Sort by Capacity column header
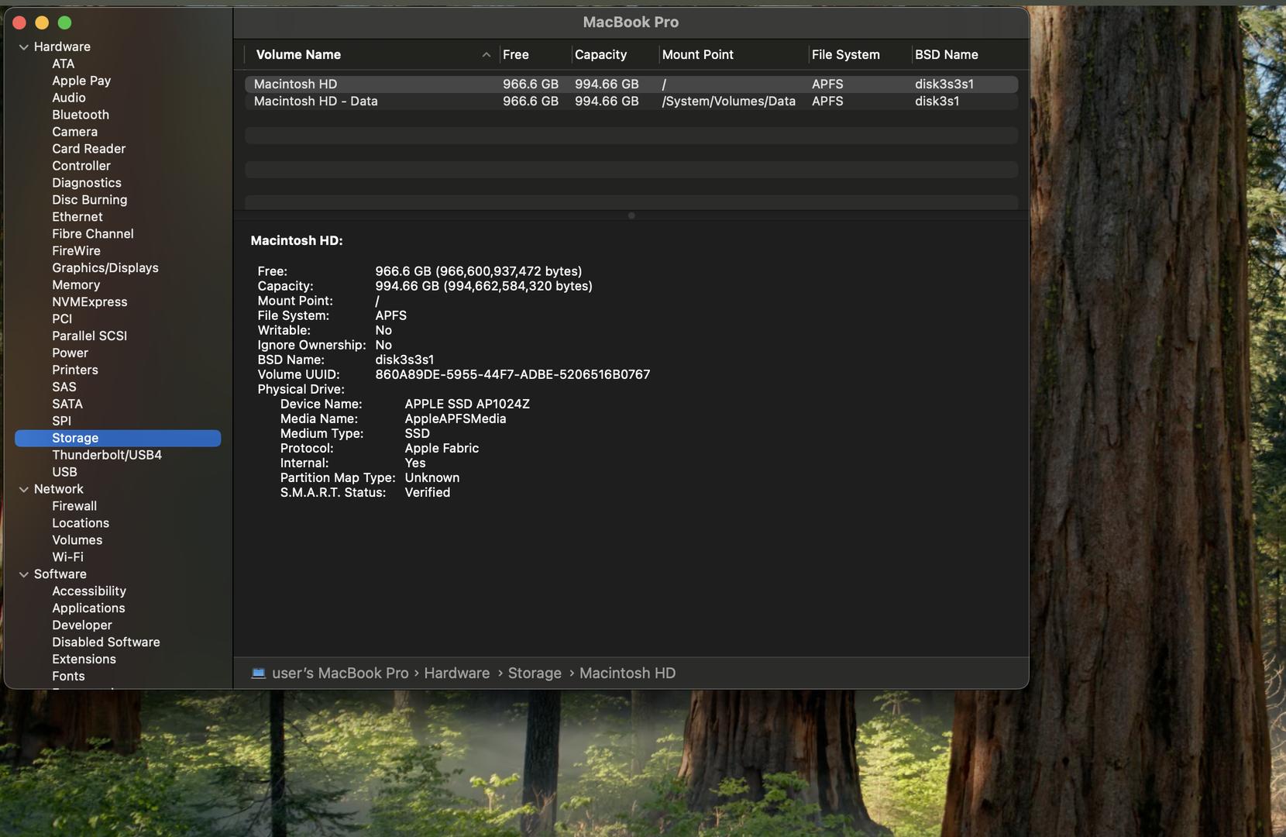Screen dimensions: 1286x837 pyautogui.click(x=600, y=55)
